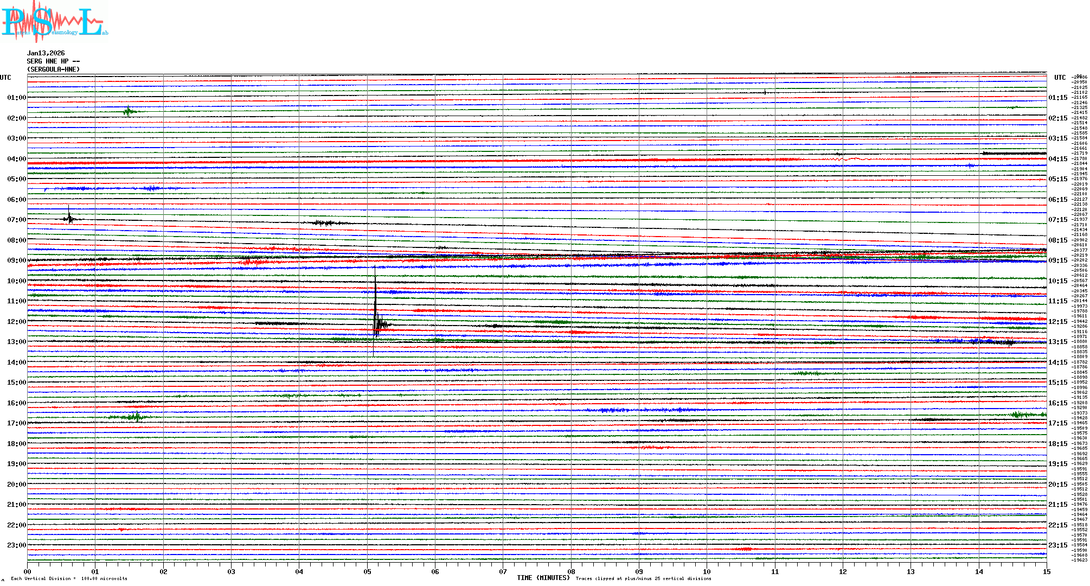Click the UTC label at top right

[1060, 78]
